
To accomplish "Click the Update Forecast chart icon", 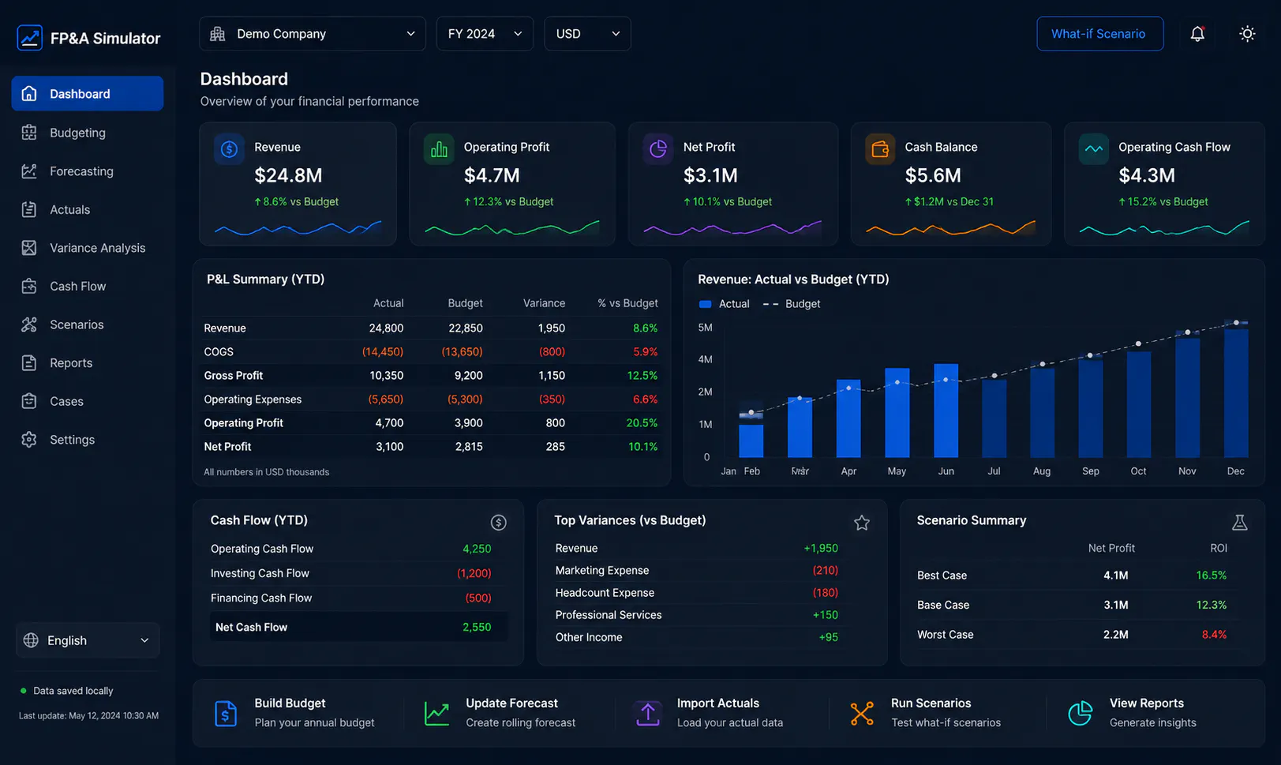I will pos(436,713).
